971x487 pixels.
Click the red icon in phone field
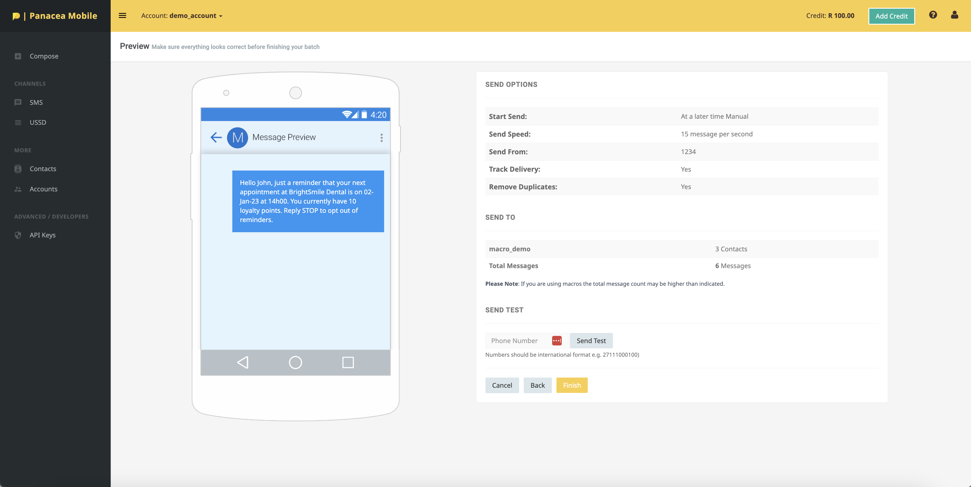pos(556,340)
